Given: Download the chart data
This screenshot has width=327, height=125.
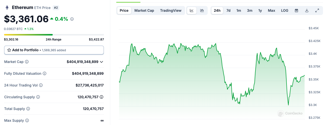Looking at the screenshot, I should coord(307,10).
